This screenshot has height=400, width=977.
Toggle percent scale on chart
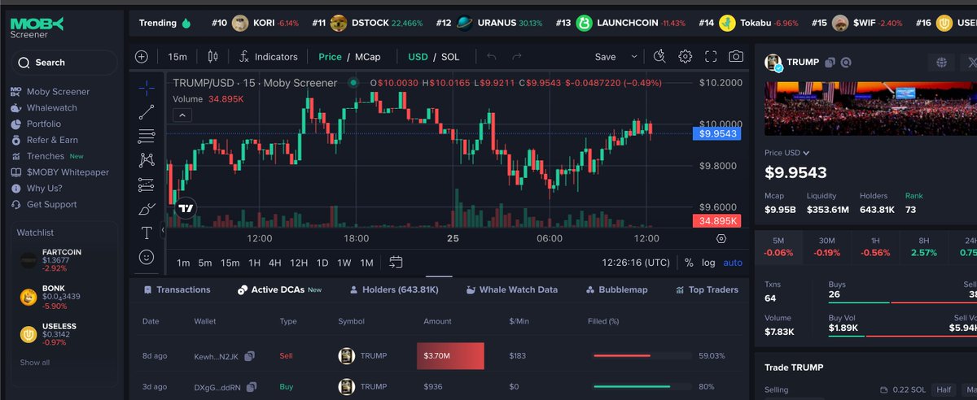pos(689,263)
